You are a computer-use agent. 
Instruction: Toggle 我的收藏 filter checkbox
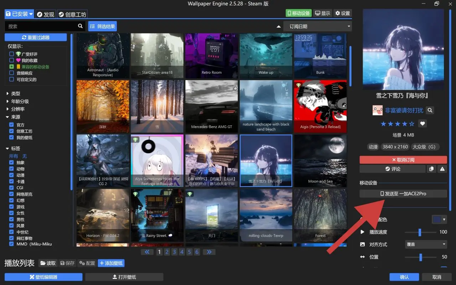tap(12, 61)
